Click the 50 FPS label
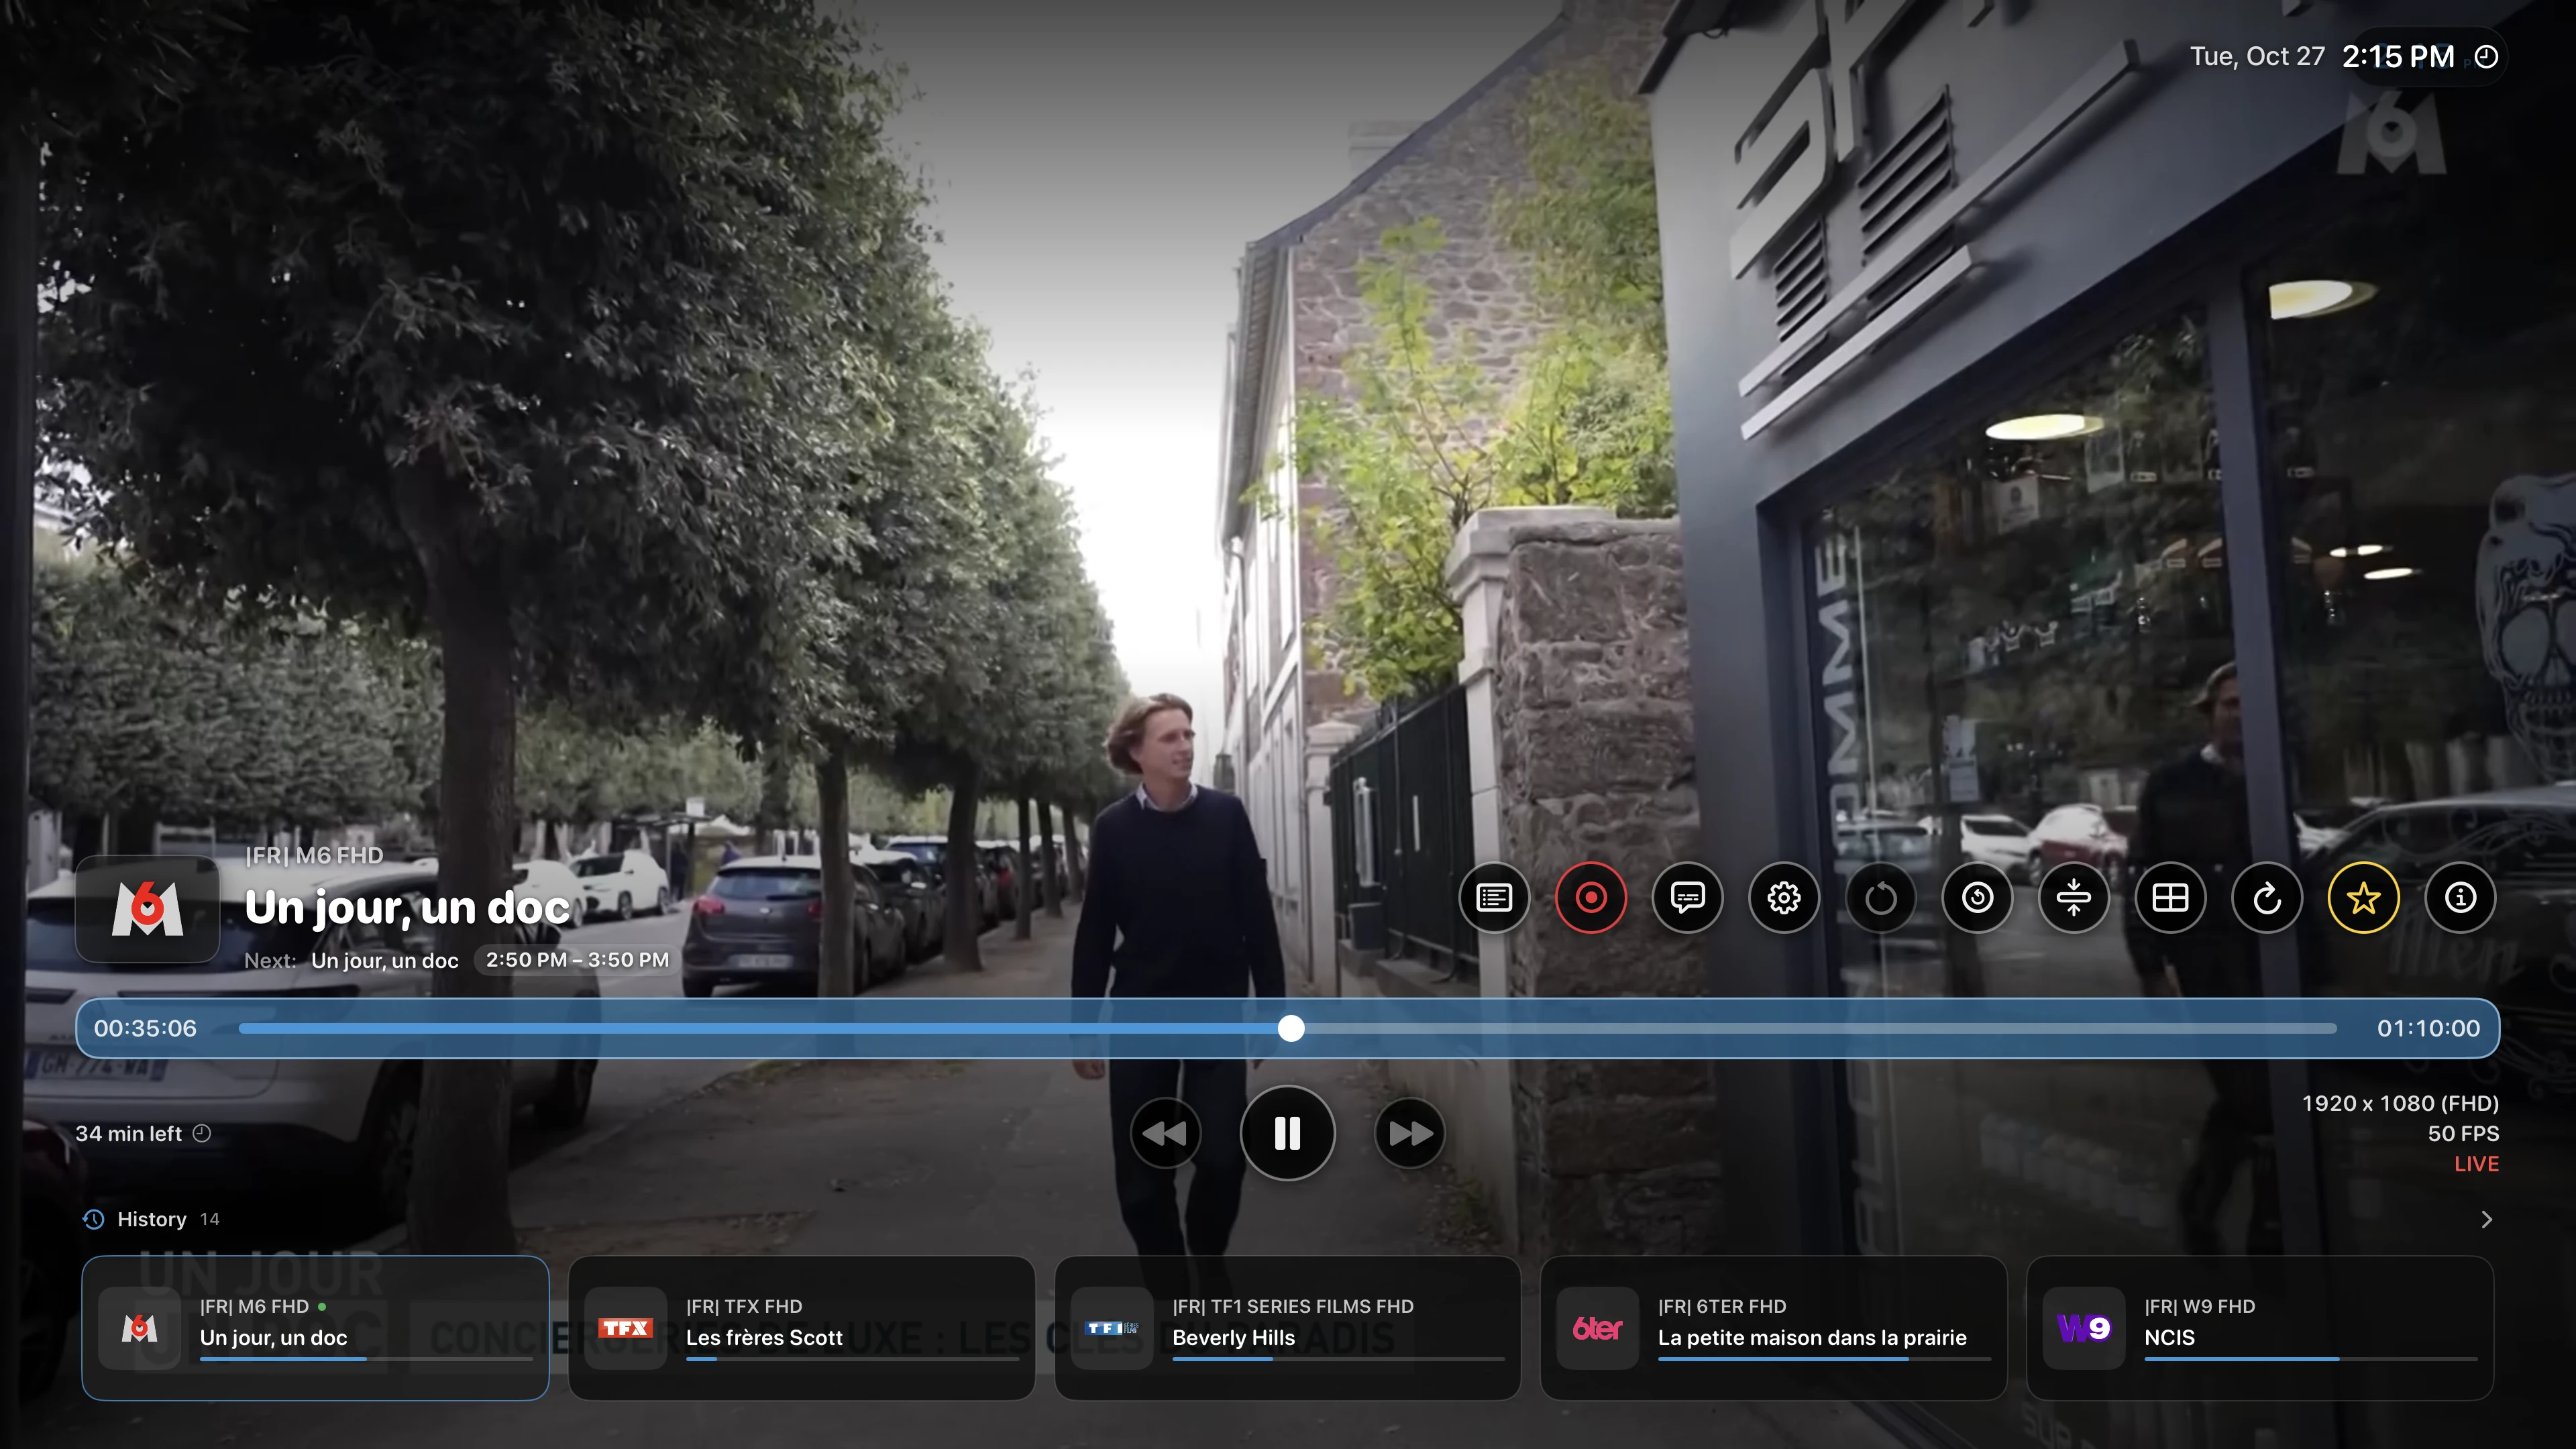The image size is (2576, 1449). pyautogui.click(x=2463, y=1133)
